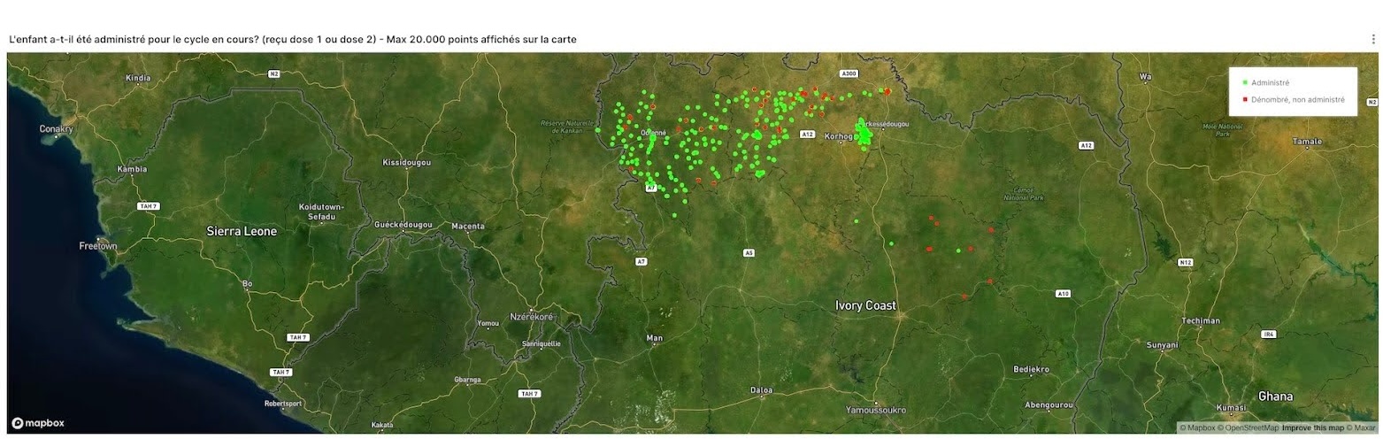This screenshot has height=439, width=1383.
Task: Click the N12 road shield marker
Action: 1186,262
